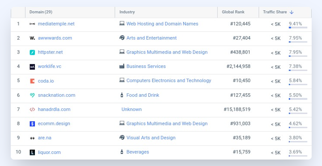
Task: Select the Food and Drink industry link
Action: click(x=143, y=95)
